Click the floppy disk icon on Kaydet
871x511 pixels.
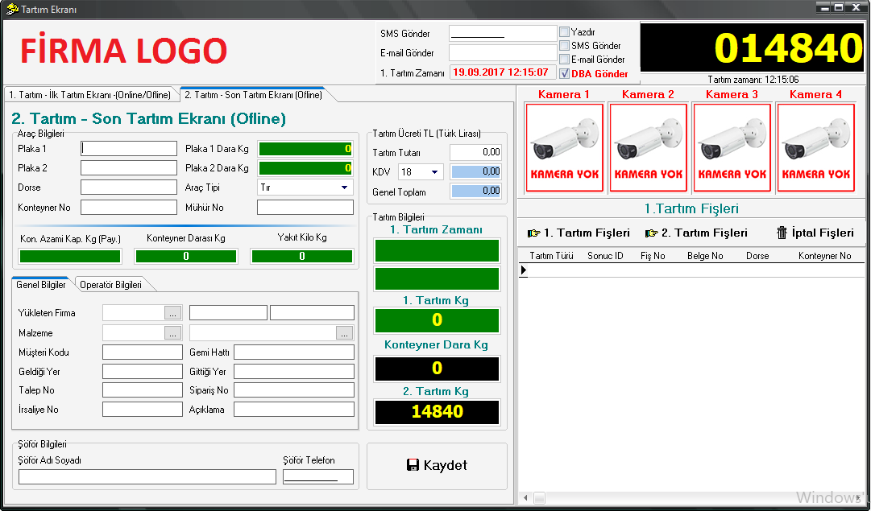(x=413, y=465)
